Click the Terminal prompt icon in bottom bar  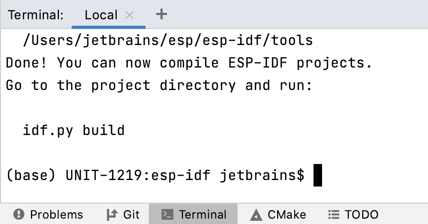tap(166, 214)
